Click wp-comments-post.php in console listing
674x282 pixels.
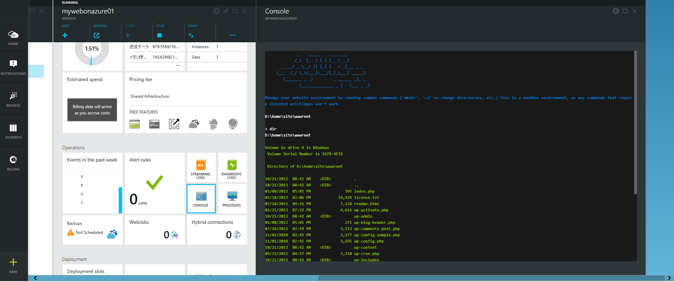377,229
